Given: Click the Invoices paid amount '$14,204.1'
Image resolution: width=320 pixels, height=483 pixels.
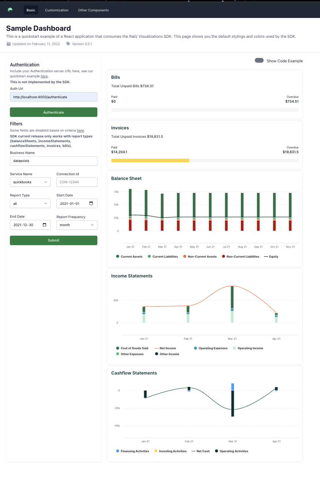Looking at the screenshot, I should 119,152.
